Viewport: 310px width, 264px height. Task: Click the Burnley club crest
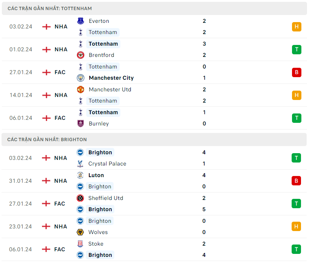81,124
